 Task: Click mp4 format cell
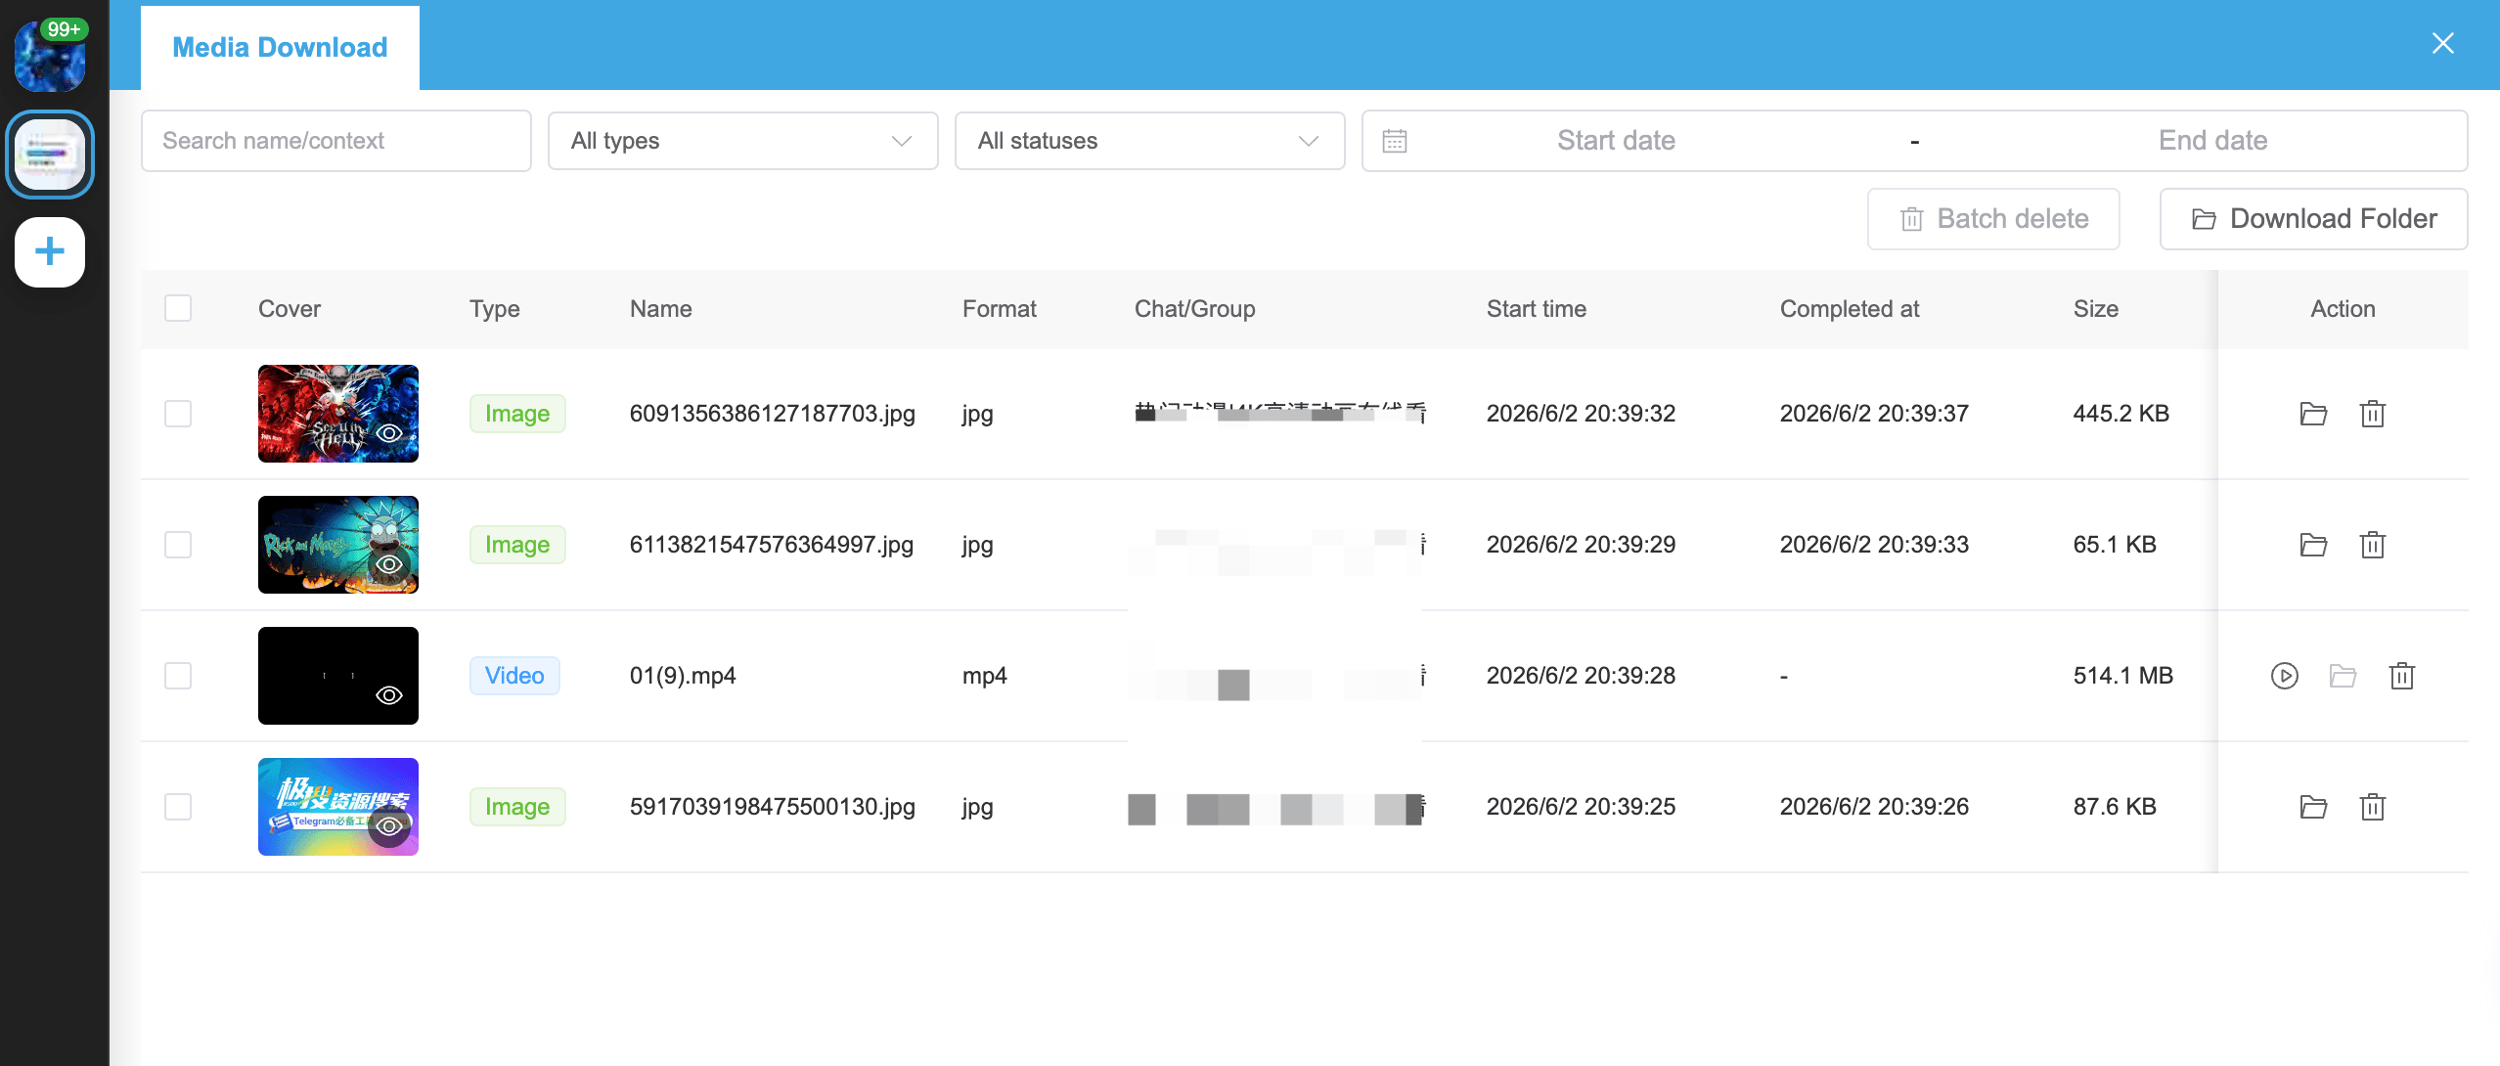coord(985,676)
